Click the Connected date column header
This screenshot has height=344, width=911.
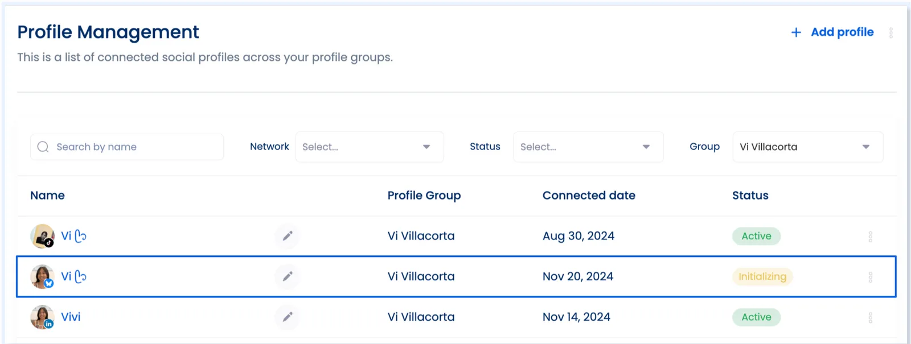tap(589, 196)
